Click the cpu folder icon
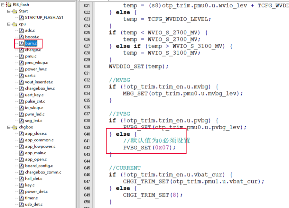 (15, 24)
